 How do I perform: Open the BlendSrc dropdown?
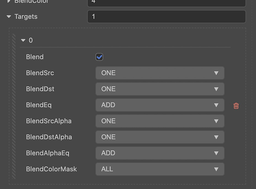[160, 73]
